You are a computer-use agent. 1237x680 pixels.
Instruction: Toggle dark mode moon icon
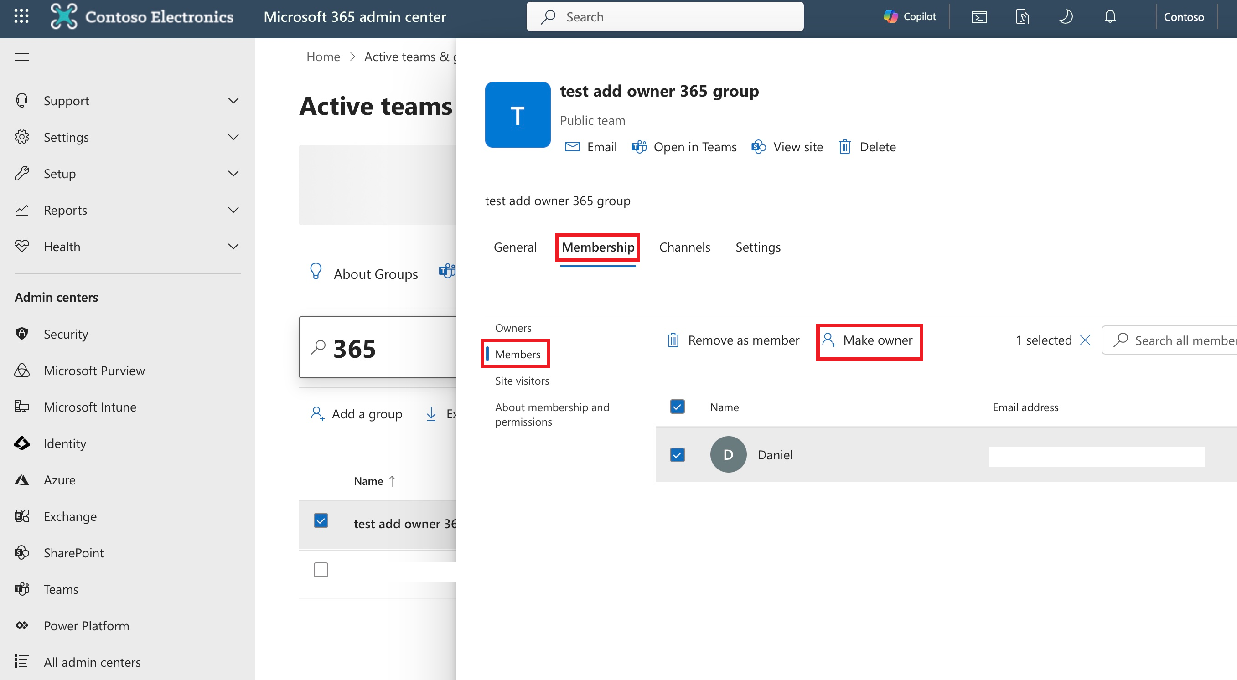tap(1066, 17)
